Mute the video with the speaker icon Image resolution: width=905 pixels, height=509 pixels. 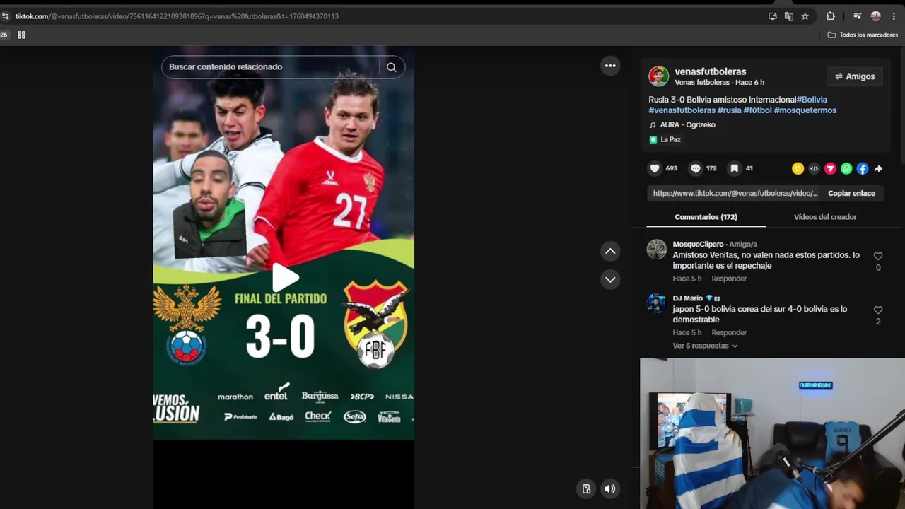[609, 488]
